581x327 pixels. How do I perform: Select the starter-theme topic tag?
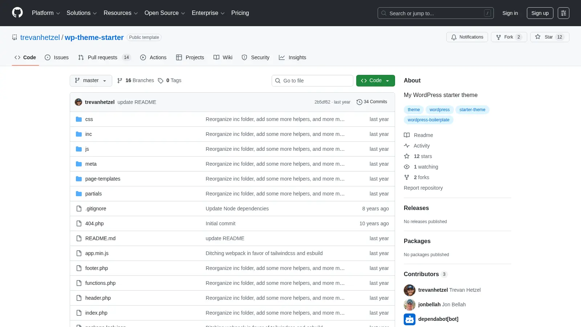pyautogui.click(x=472, y=110)
